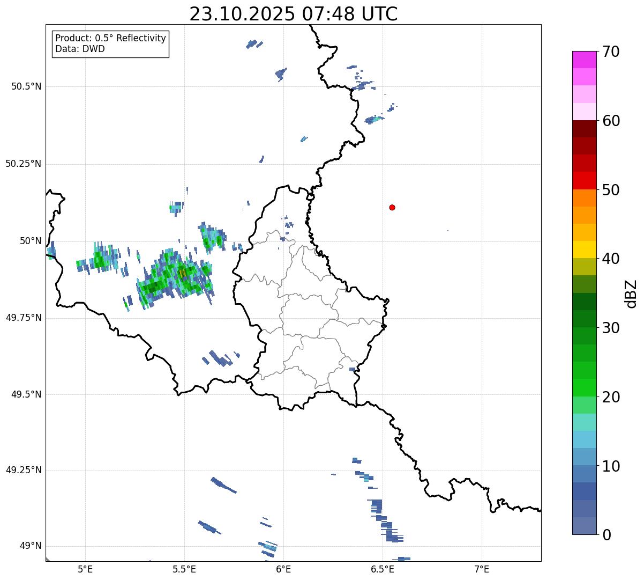
Task: Click the 50.5°N latitude label
Action: pyautogui.click(x=26, y=86)
